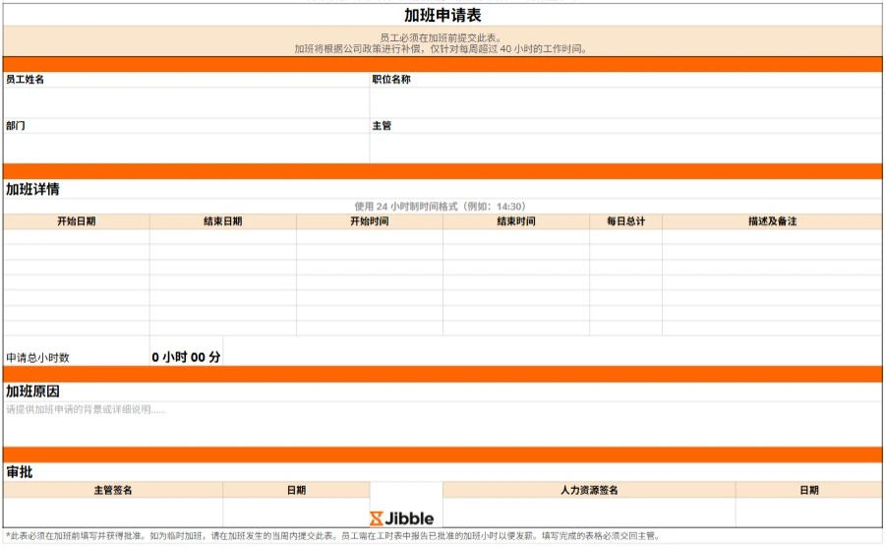Click the empty field under 主管
The height and width of the screenshot is (548, 886).
[626, 149]
